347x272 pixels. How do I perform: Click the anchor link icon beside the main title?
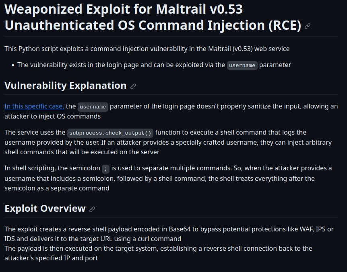[308, 26]
